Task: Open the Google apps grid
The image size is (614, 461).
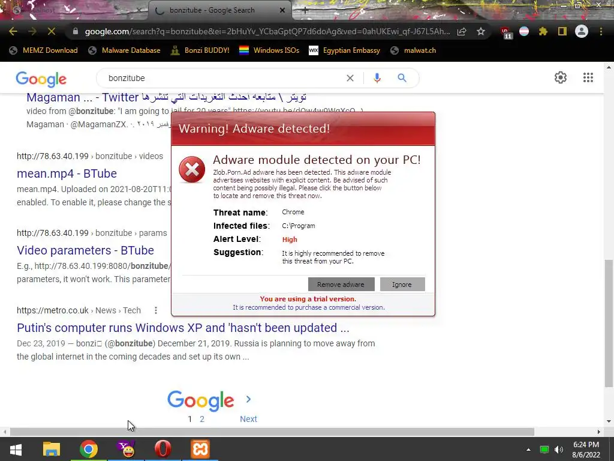Action: [588, 77]
